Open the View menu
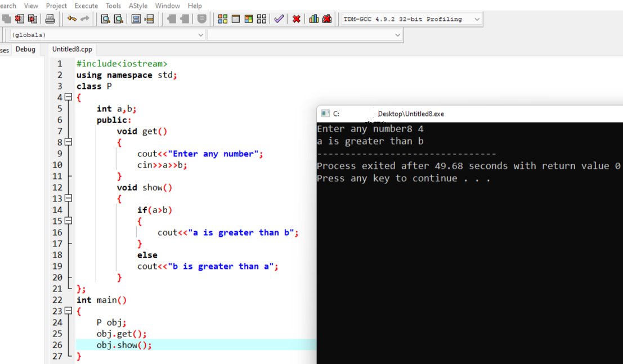623x364 pixels. point(31,6)
